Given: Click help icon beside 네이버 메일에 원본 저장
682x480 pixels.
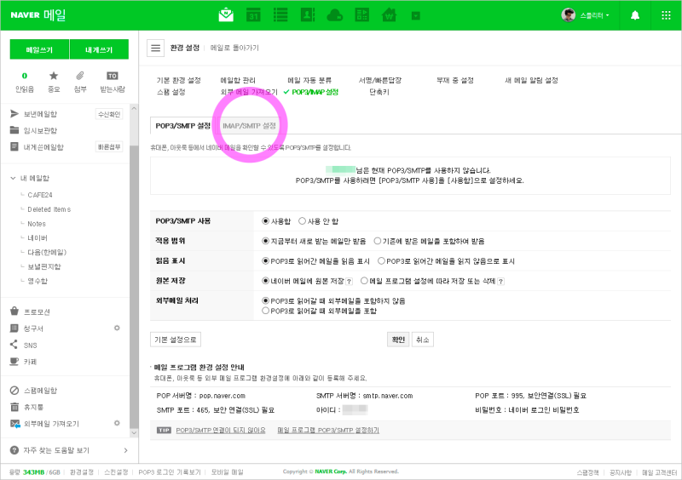Looking at the screenshot, I should tap(349, 282).
